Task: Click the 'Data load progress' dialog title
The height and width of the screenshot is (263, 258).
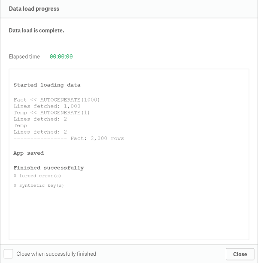Action: pos(34,9)
